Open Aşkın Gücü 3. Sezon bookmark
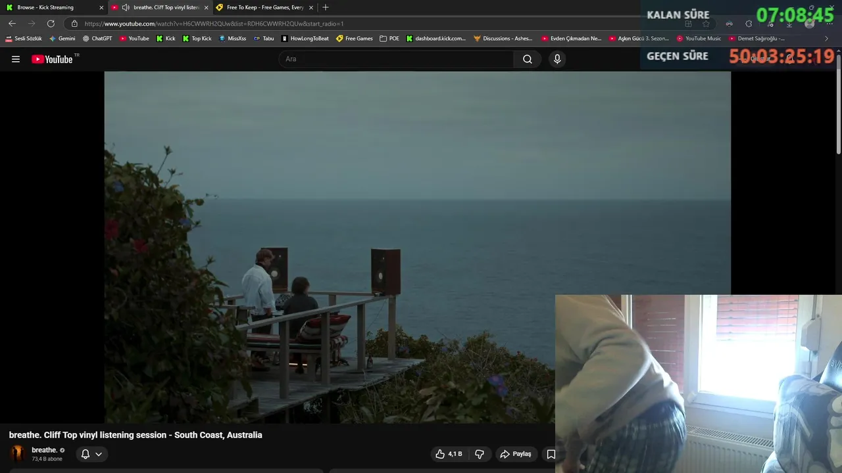 (x=639, y=39)
